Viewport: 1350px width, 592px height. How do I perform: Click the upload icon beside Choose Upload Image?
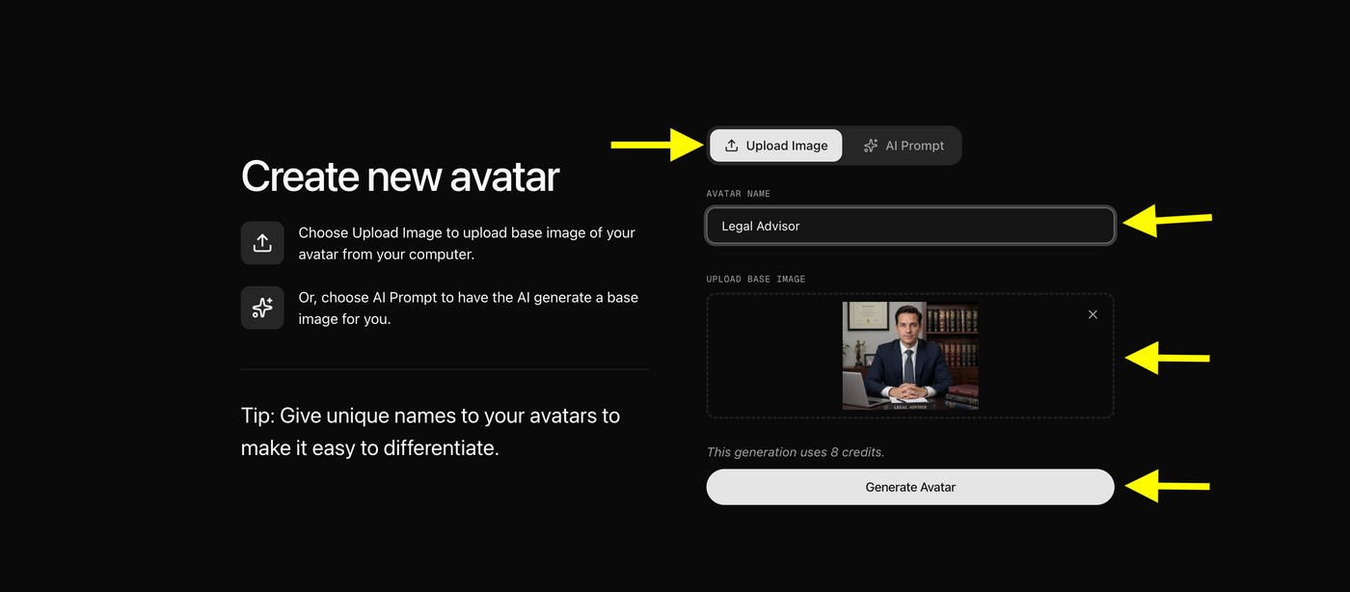tap(262, 243)
